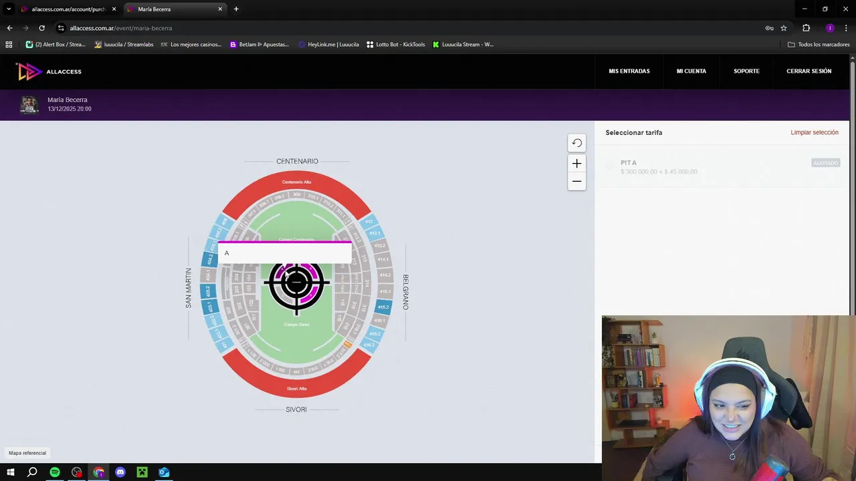Open Windows taskbar search
856x481 pixels.
32,472
